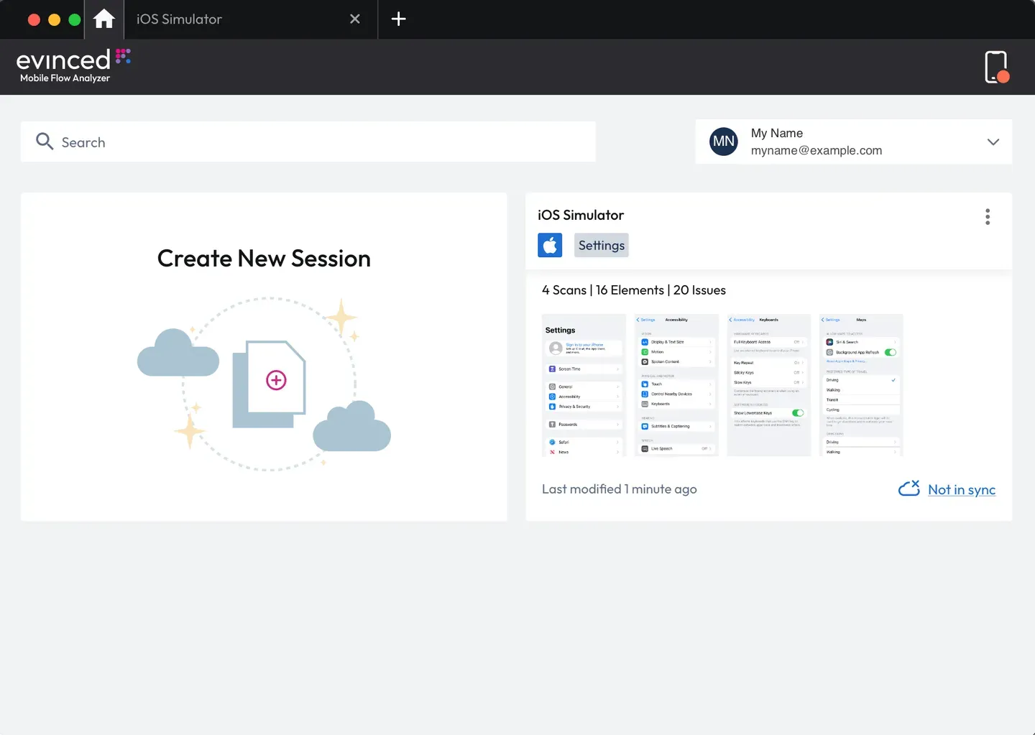Open iOS Simulator session three-dot menu
The height and width of the screenshot is (735, 1035).
[x=988, y=217]
